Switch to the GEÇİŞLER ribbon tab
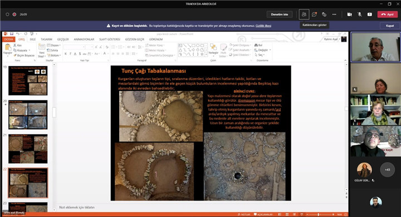Screen dimensions: 401x217 tap(63, 40)
